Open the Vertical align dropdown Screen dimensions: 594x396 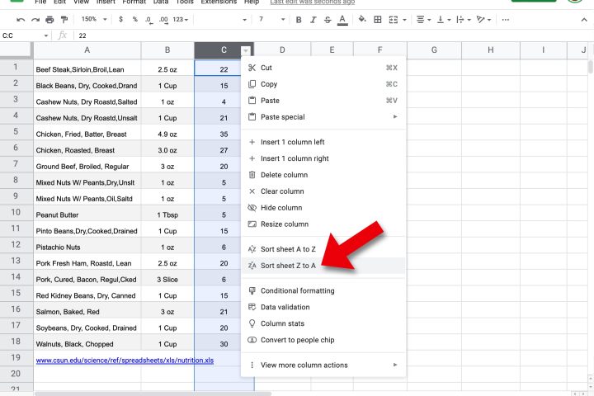(x=444, y=20)
